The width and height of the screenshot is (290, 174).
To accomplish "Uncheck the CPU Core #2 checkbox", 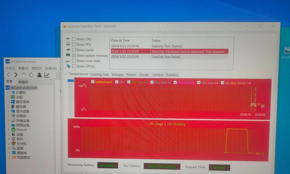I will click(x=152, y=82).
